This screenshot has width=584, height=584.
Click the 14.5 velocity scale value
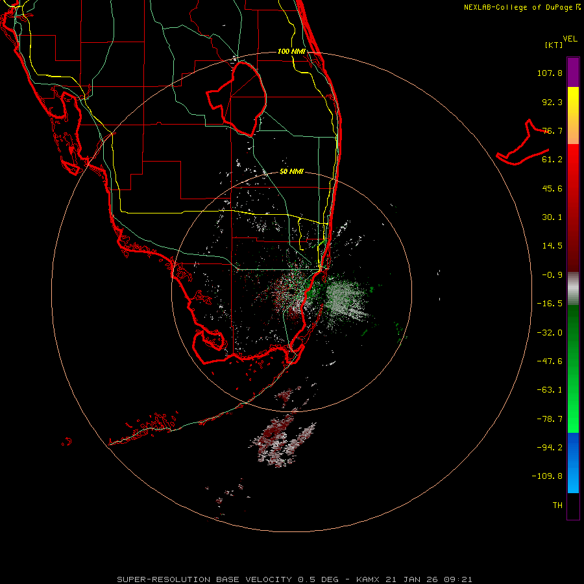552,246
